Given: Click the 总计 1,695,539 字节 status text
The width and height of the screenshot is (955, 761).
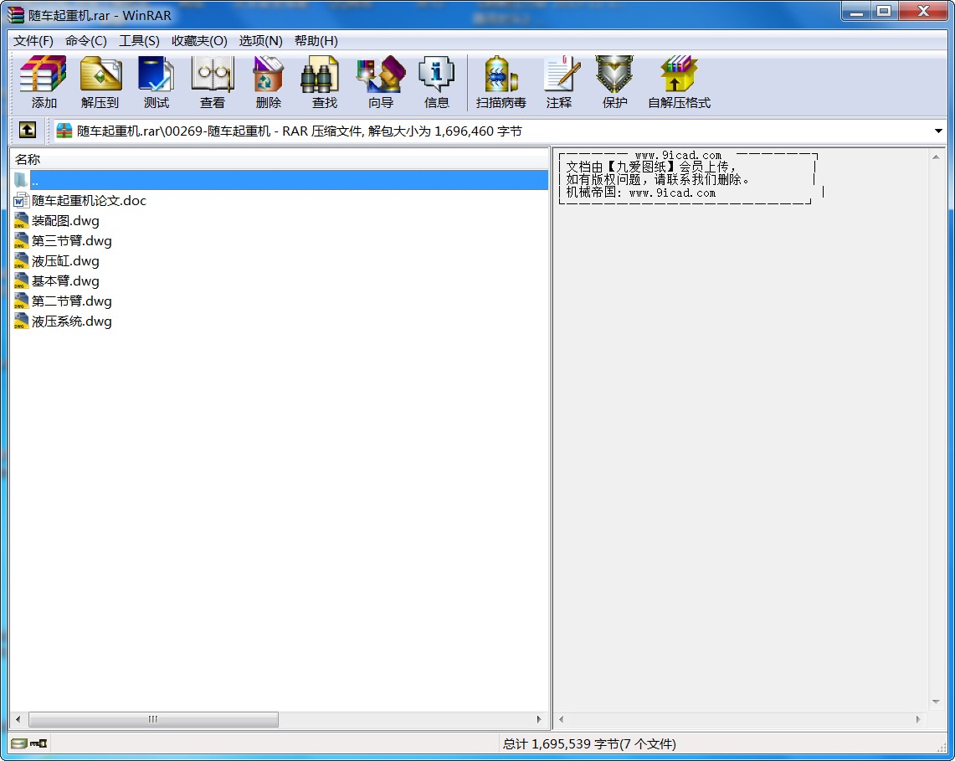Looking at the screenshot, I should tap(589, 744).
